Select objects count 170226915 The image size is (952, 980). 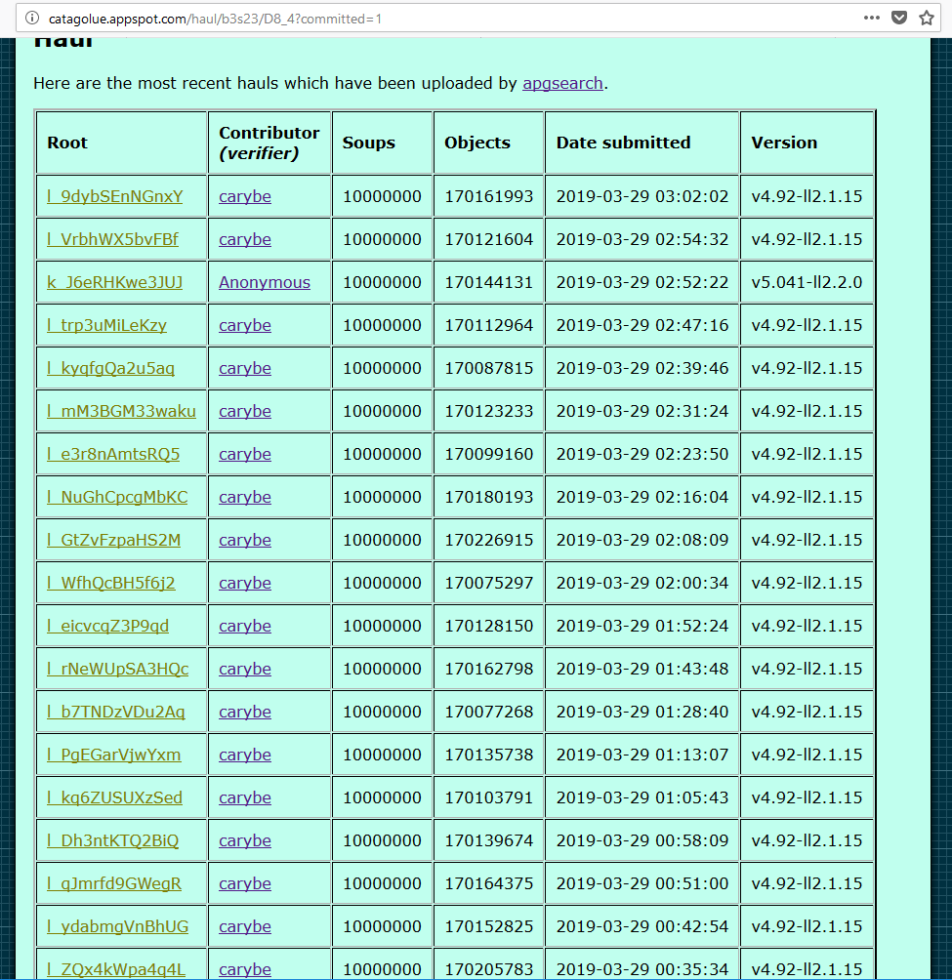(x=489, y=540)
